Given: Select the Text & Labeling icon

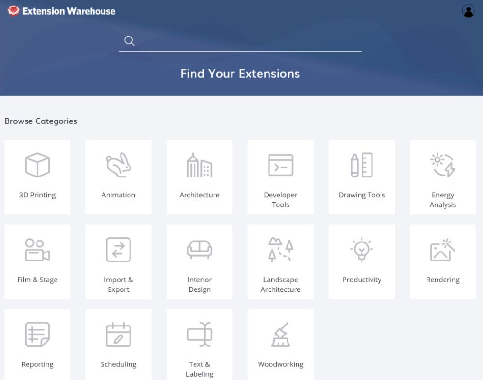Looking at the screenshot, I should pos(199,335).
